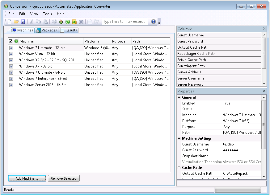This screenshot has height=196, width=270.
Task: Click the green circular refresh toolbar icon
Action: click(67, 22)
